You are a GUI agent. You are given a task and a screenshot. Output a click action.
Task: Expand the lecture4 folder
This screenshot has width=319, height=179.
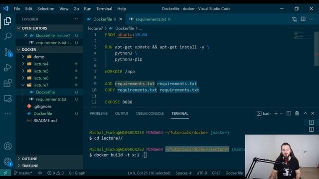pos(23,64)
